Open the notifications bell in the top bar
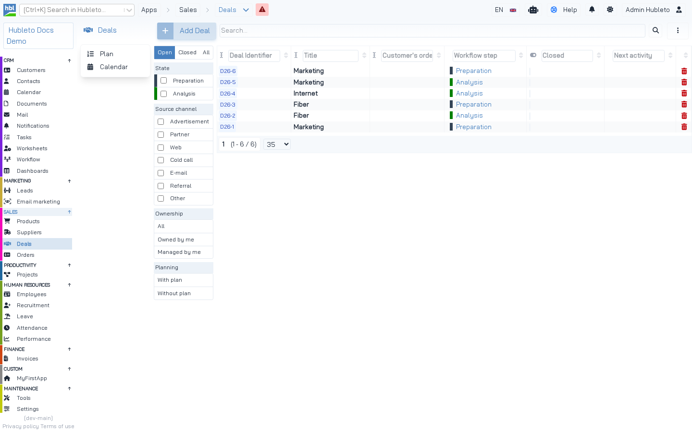 click(x=592, y=10)
